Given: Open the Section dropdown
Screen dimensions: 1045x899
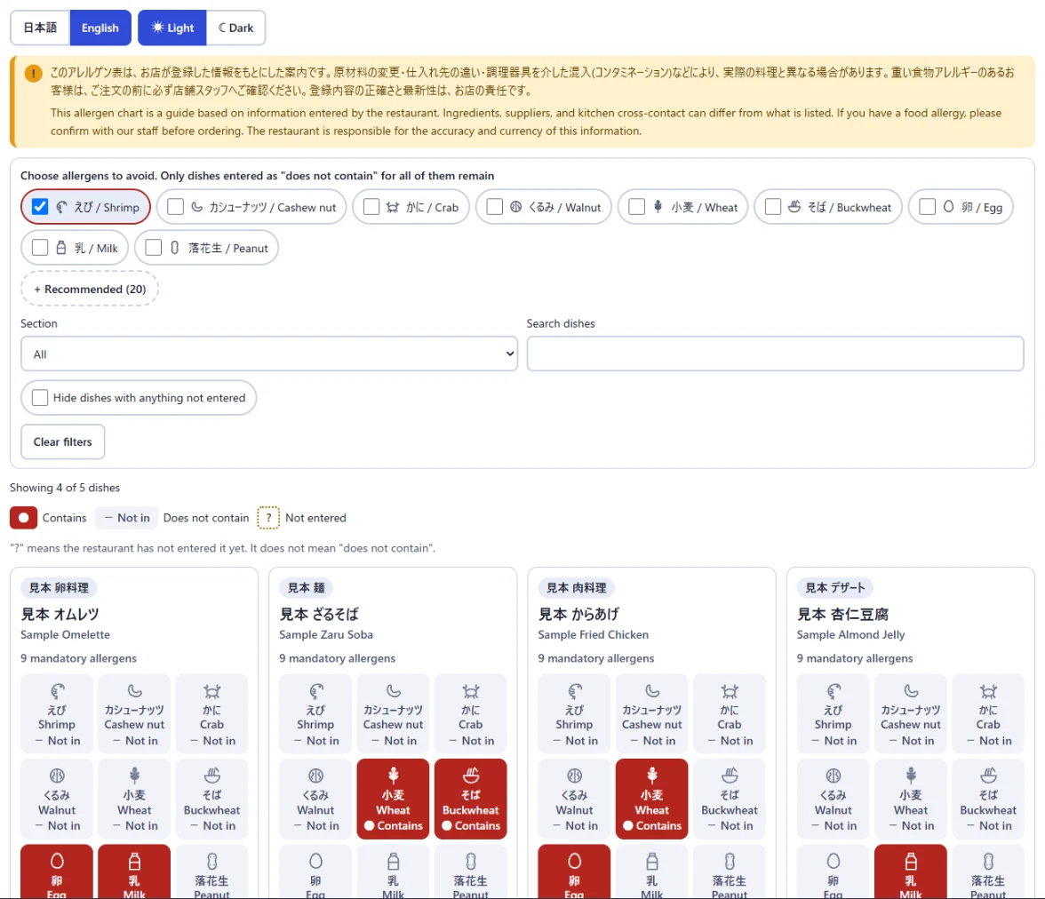Looking at the screenshot, I should pyautogui.click(x=270, y=354).
